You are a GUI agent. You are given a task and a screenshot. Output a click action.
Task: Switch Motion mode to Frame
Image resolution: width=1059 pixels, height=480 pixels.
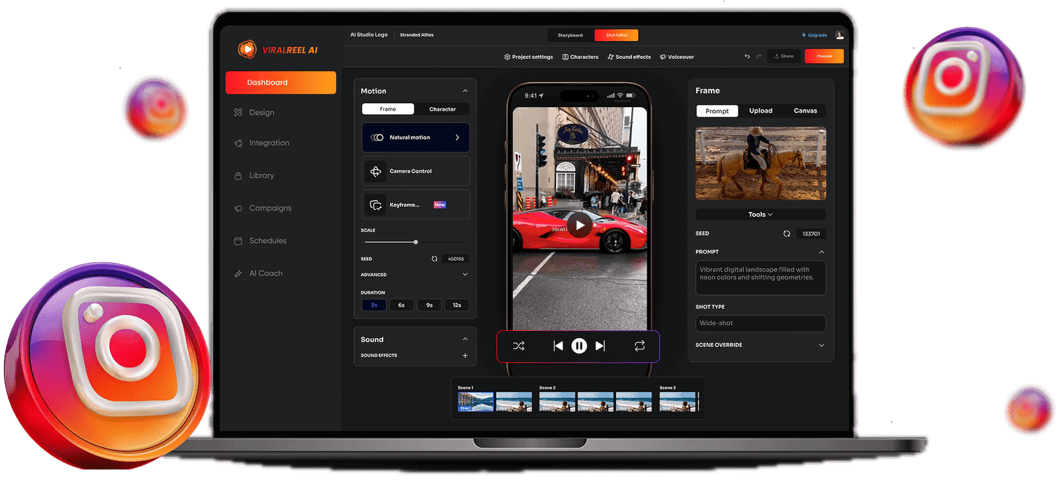click(x=388, y=109)
